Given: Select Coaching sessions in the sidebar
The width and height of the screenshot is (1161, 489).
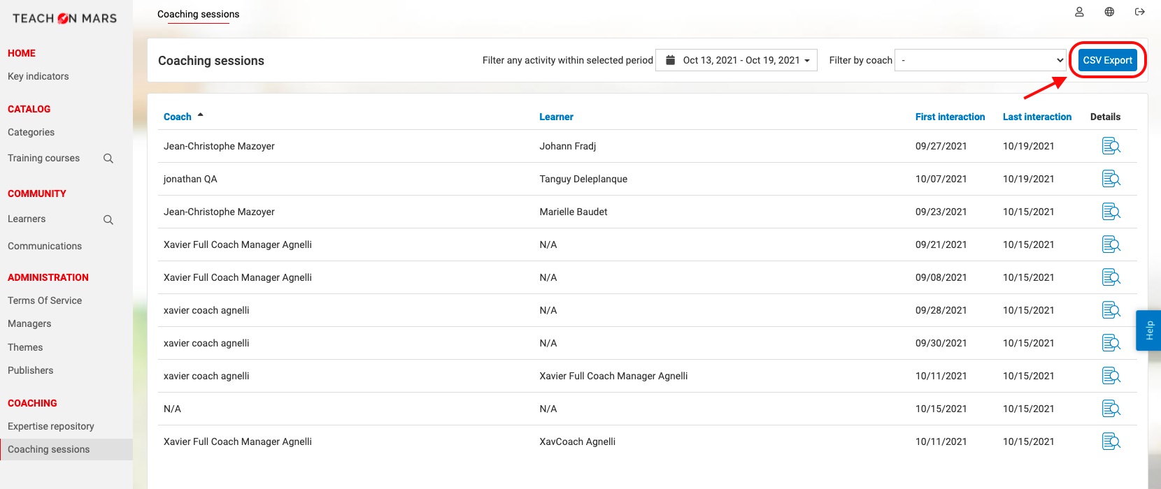Looking at the screenshot, I should [x=66, y=449].
